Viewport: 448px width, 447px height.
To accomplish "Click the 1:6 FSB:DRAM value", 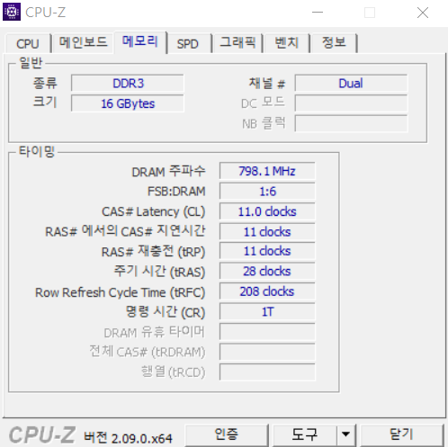I will tap(267, 192).
